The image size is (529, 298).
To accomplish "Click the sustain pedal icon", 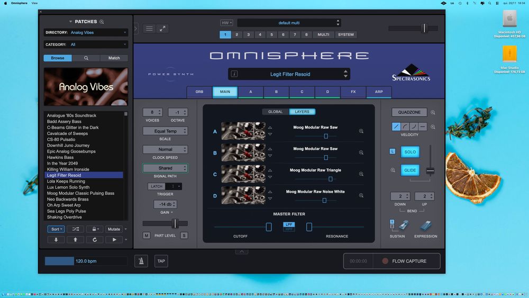I will click(x=403, y=225).
